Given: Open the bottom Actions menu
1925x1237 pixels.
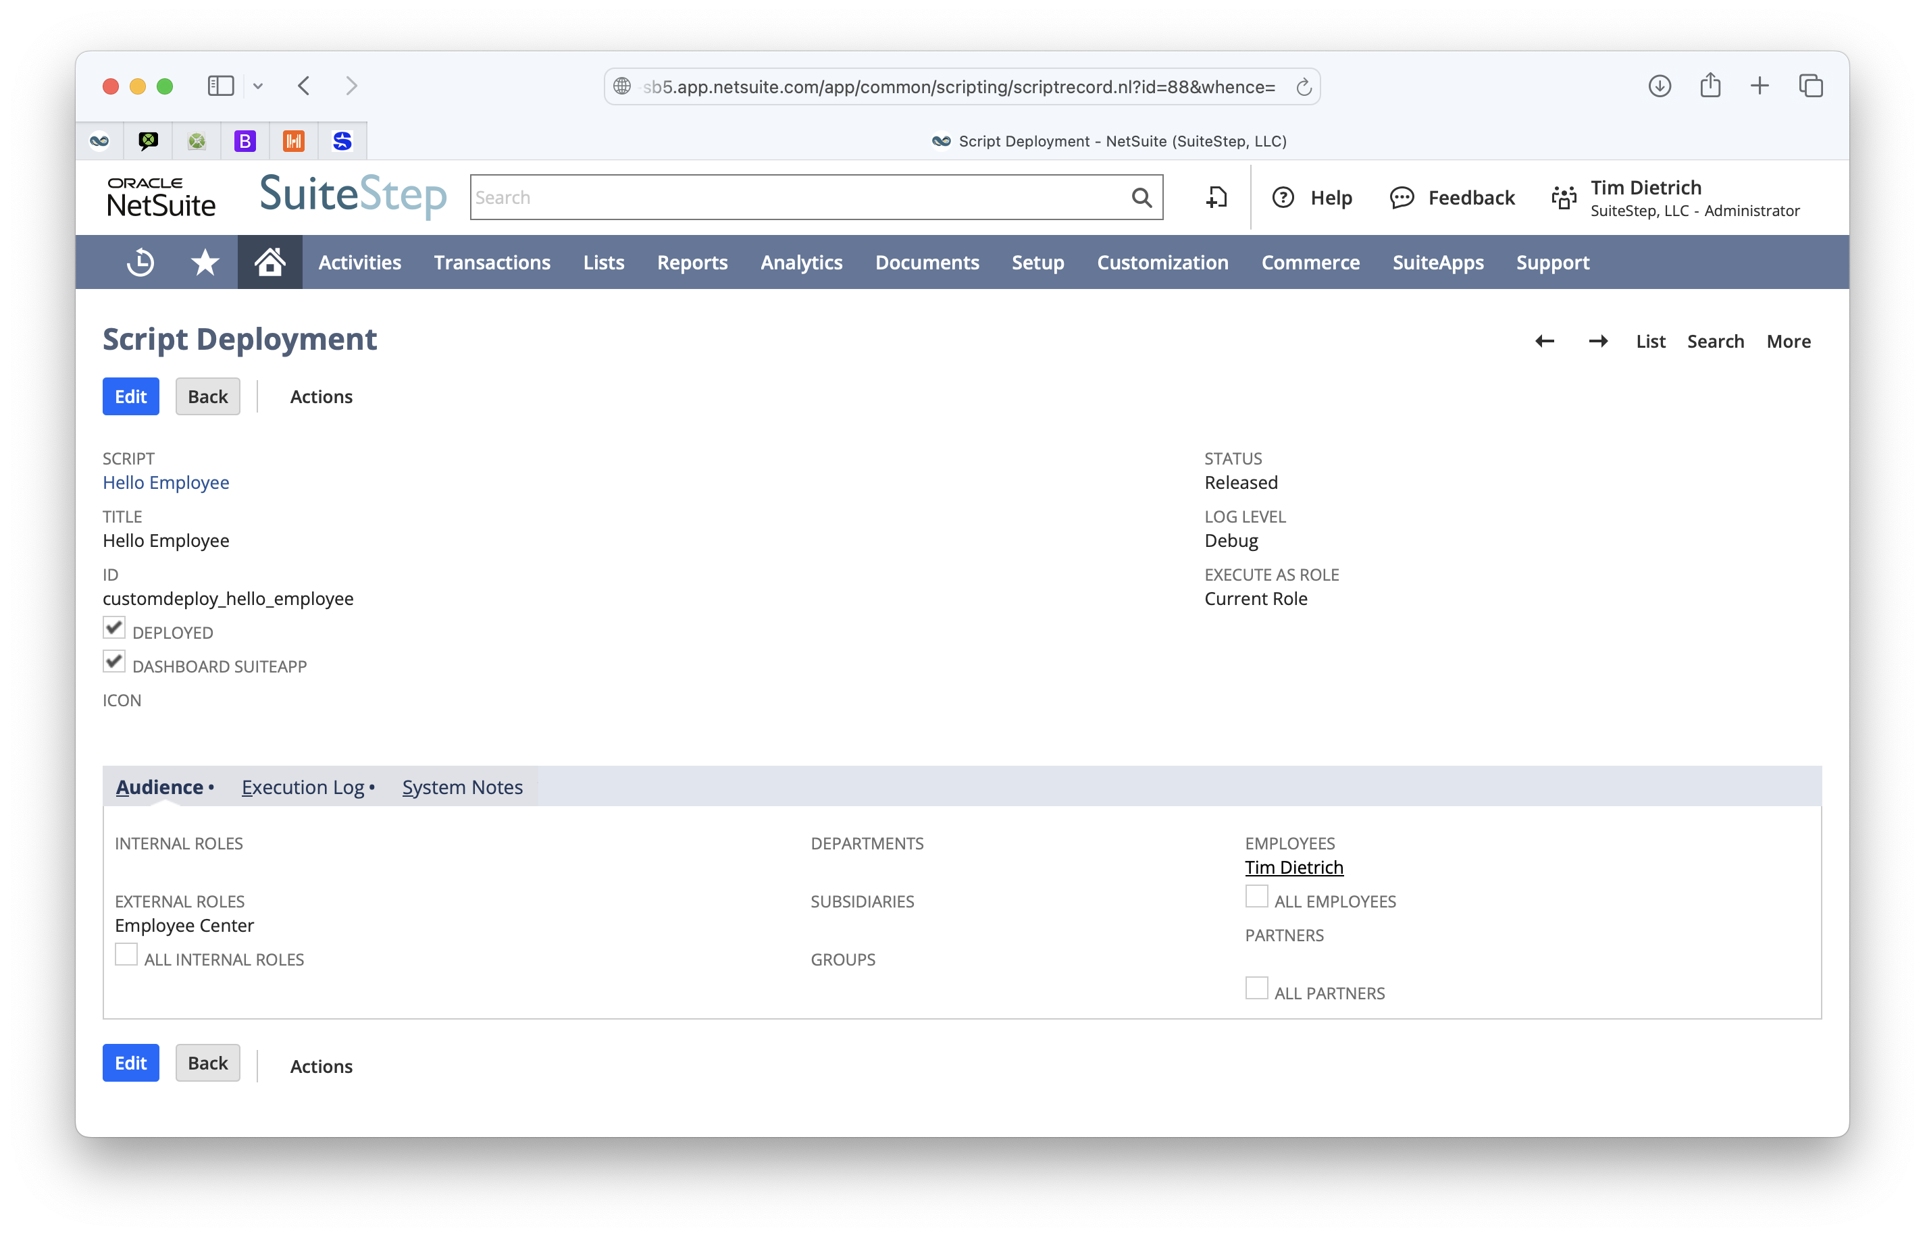Looking at the screenshot, I should 322,1066.
